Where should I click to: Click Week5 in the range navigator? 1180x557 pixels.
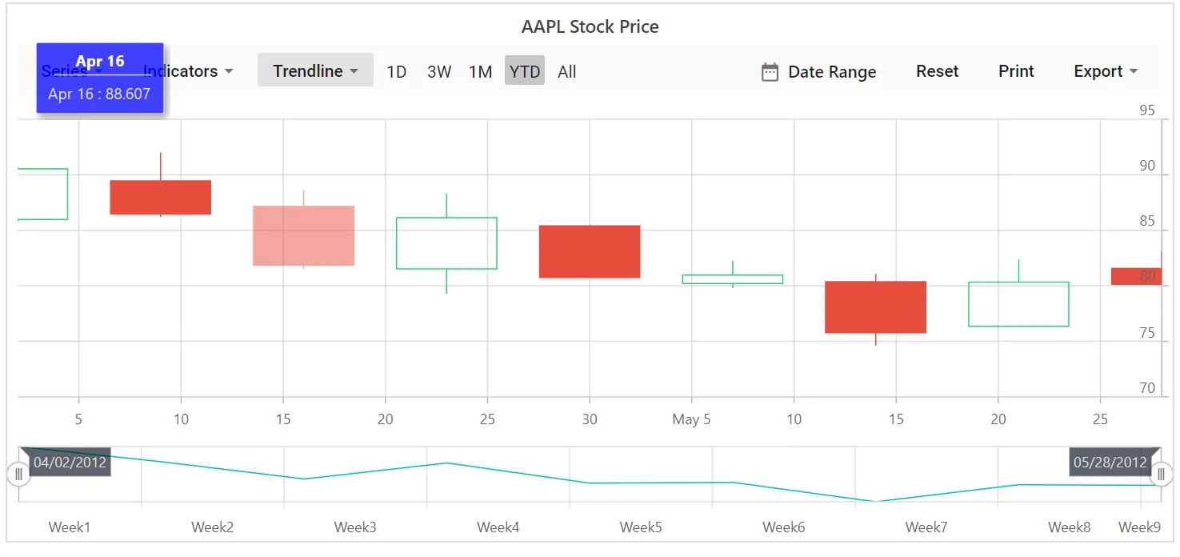[641, 527]
